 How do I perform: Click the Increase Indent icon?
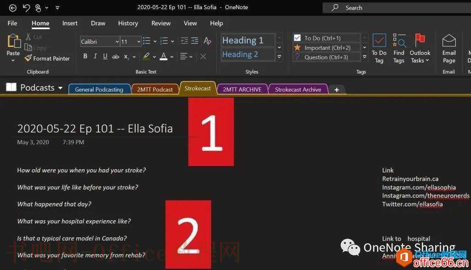coord(195,41)
